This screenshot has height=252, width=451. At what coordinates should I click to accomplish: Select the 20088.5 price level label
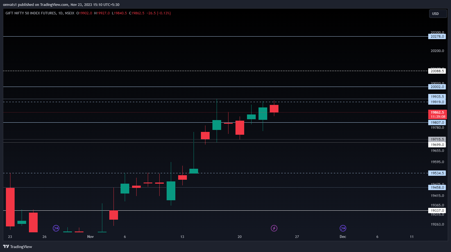click(437, 71)
